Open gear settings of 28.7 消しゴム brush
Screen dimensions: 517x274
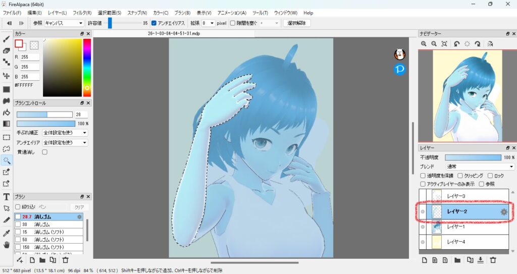tap(79, 216)
